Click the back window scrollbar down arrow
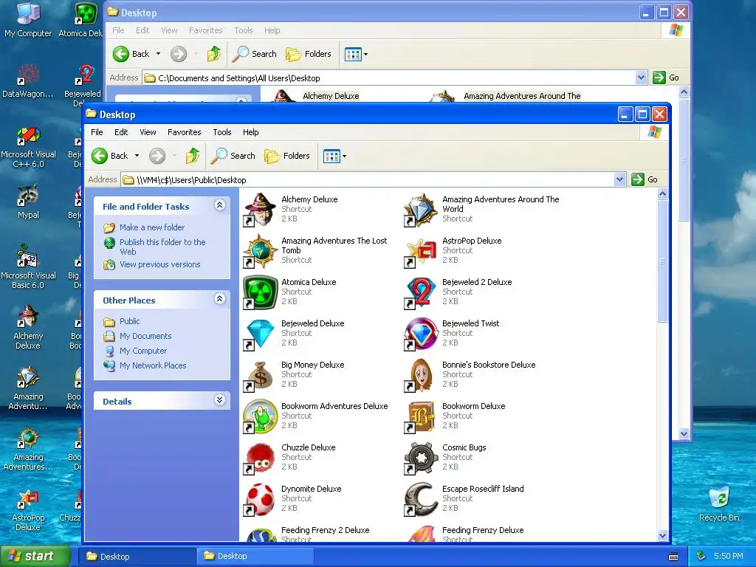Image resolution: width=756 pixels, height=567 pixels. click(x=684, y=433)
